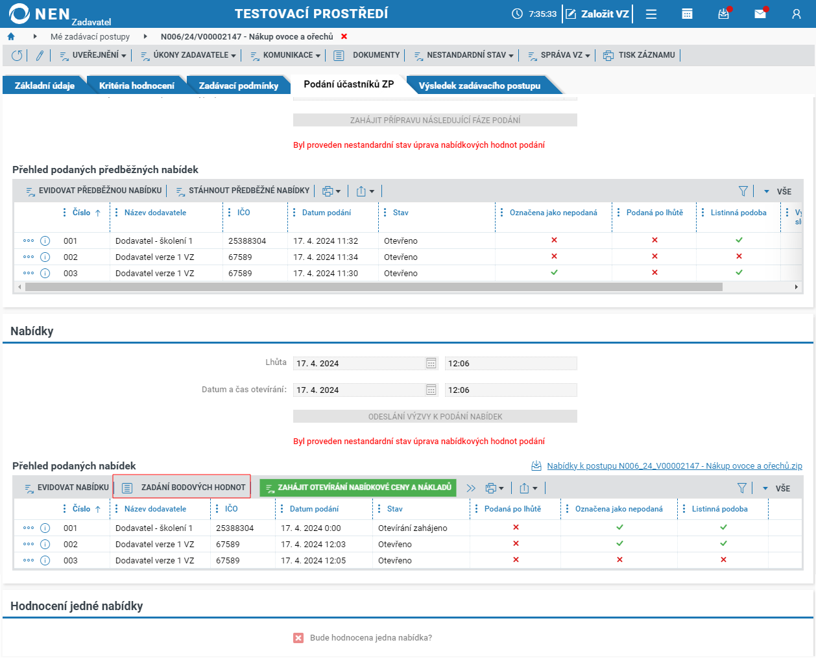
Task: Open the hamburger menu icon in header
Action: tap(651, 14)
